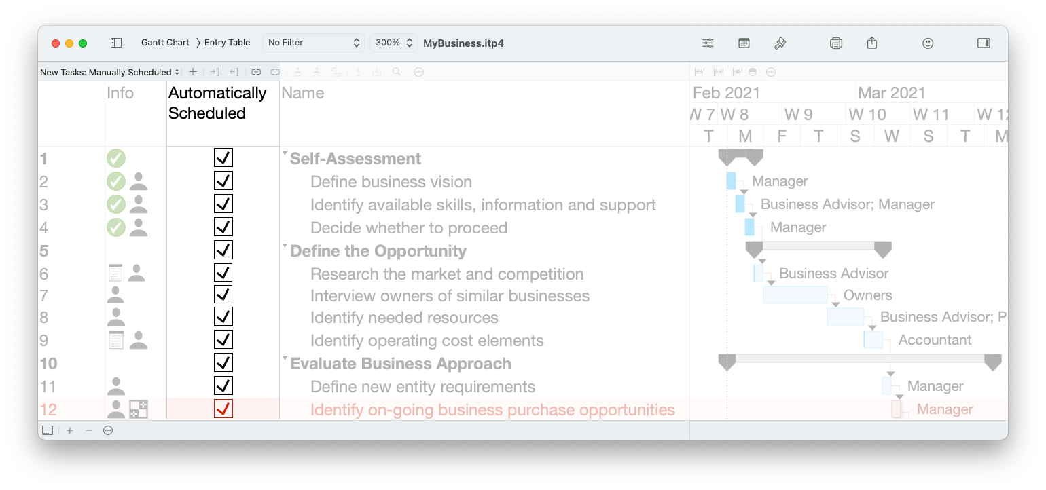Add a new task with plus icon
The width and height of the screenshot is (1046, 490).
click(193, 71)
